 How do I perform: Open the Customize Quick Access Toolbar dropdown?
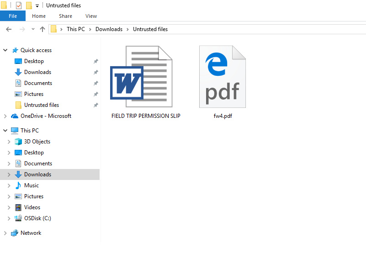pos(37,5)
